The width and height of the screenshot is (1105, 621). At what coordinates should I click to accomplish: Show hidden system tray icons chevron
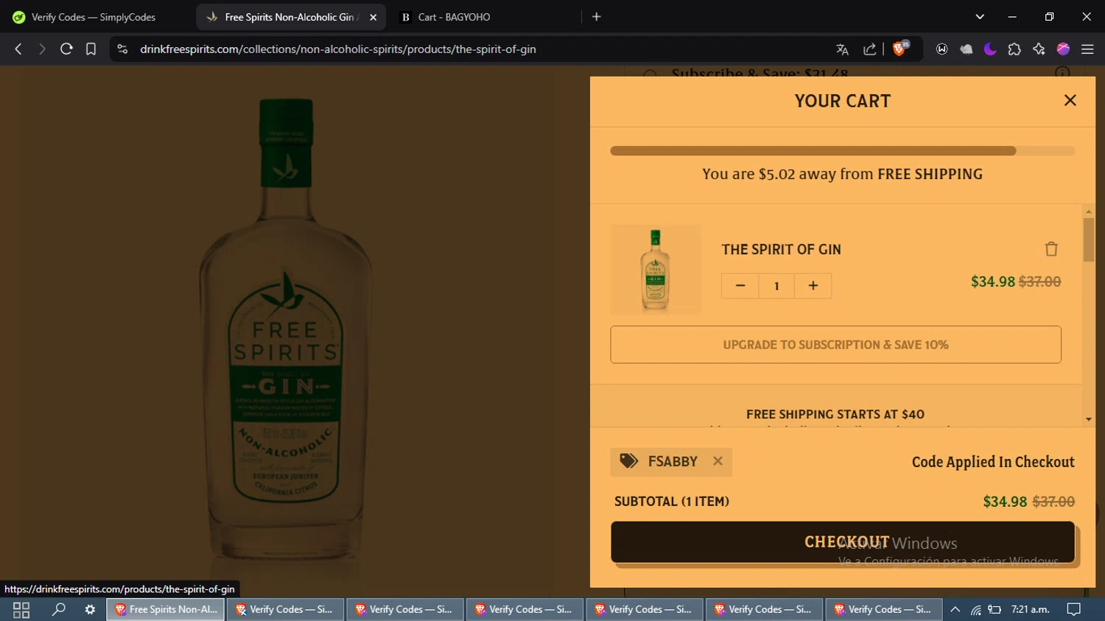(955, 609)
